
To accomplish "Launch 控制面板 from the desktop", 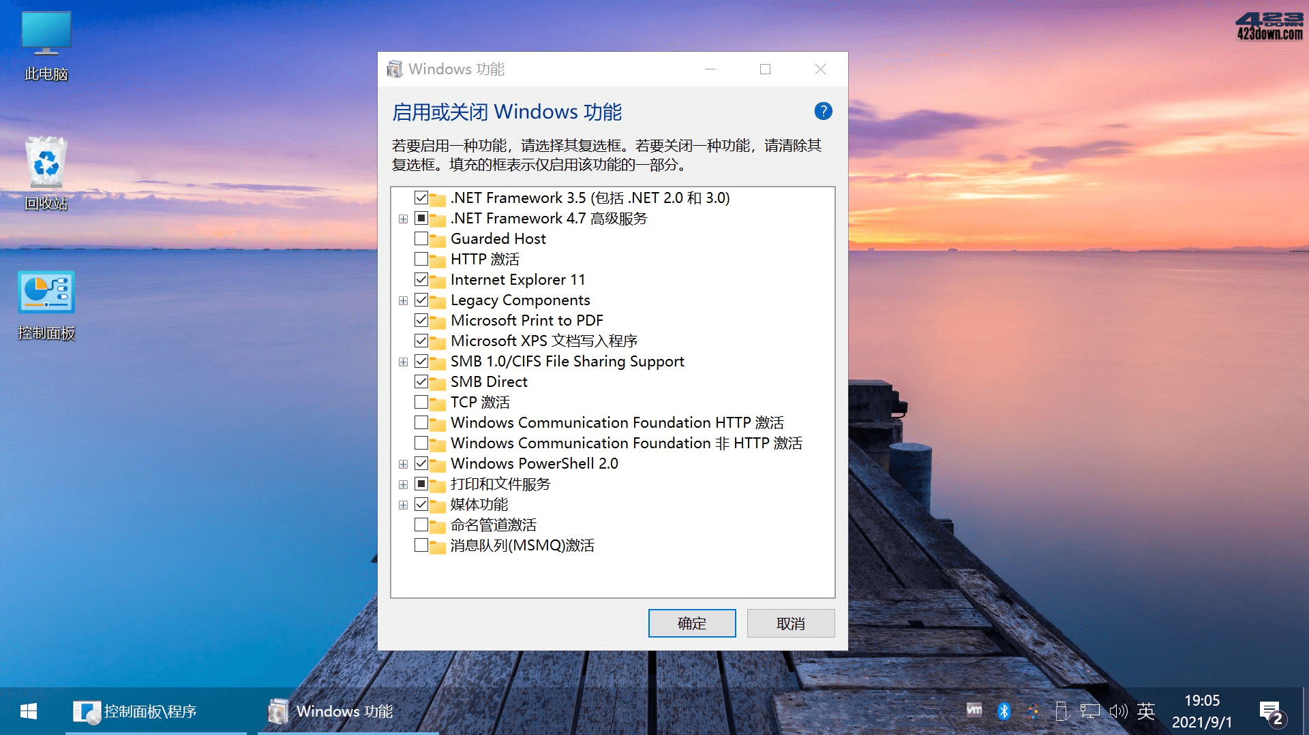I will 44,293.
